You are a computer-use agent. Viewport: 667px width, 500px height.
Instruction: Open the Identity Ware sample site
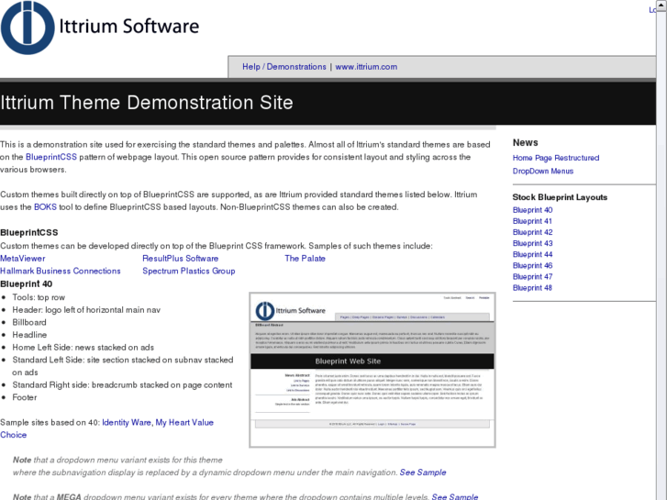tap(127, 423)
